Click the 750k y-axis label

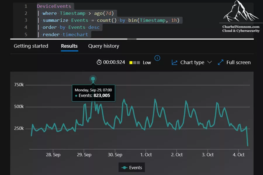coord(19,85)
